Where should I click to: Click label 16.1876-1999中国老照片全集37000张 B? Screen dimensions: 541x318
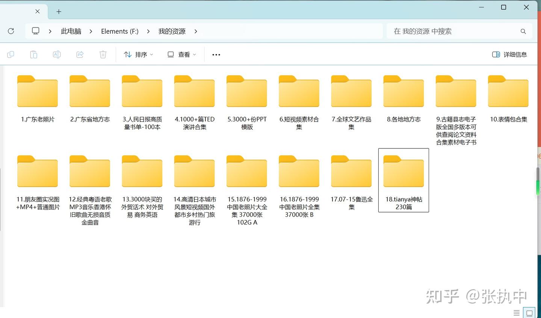(x=299, y=207)
